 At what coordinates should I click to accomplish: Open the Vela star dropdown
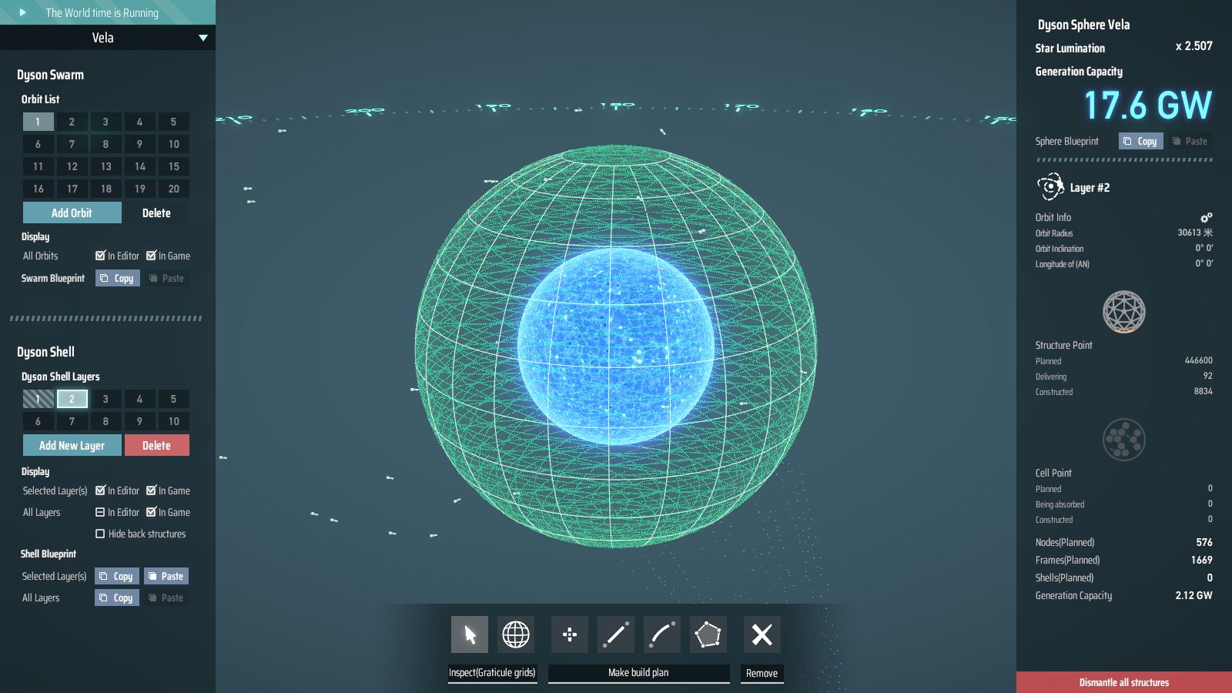tap(203, 38)
